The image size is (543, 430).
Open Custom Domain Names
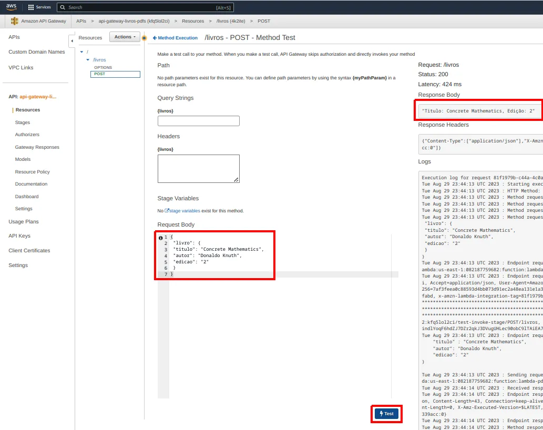click(x=37, y=52)
